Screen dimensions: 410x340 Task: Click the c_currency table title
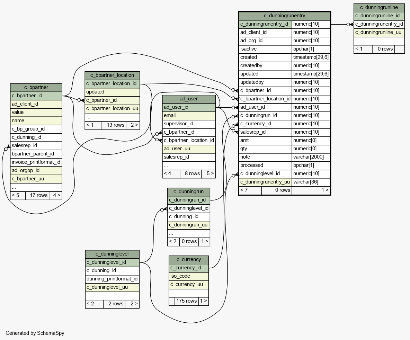[x=188, y=259]
